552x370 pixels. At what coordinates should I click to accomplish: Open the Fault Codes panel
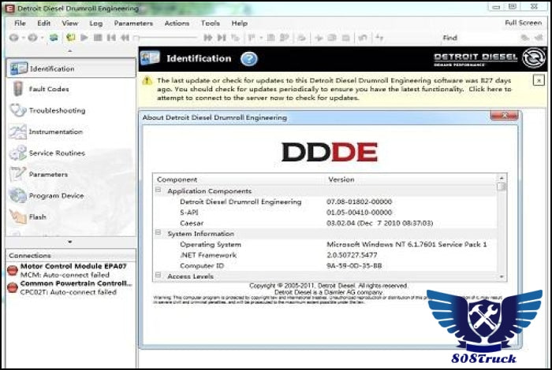(47, 90)
